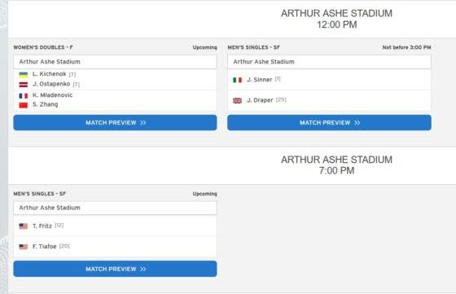Click the France flag beside K. Mladenovic

[x=24, y=95]
